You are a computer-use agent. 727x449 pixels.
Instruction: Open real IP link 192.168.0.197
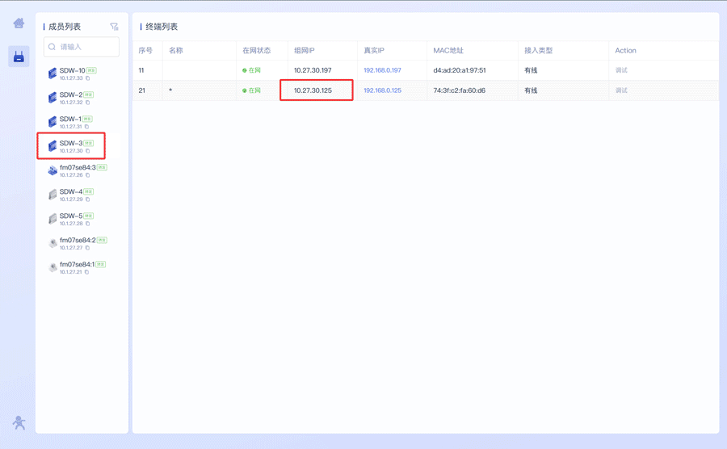382,70
